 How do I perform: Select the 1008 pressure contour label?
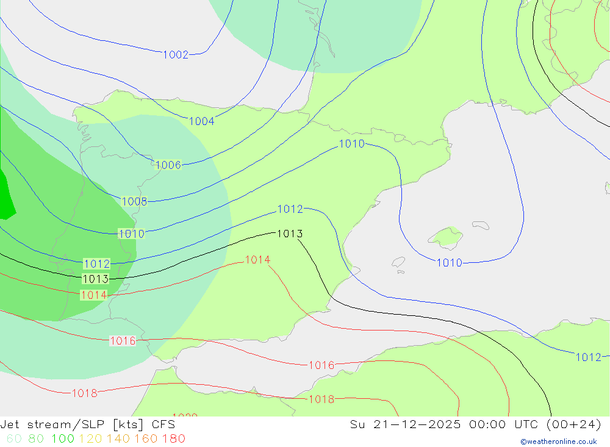135,201
